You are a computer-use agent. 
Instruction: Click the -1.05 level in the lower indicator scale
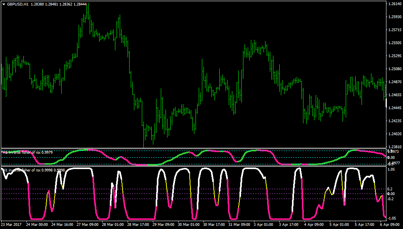point(392,218)
